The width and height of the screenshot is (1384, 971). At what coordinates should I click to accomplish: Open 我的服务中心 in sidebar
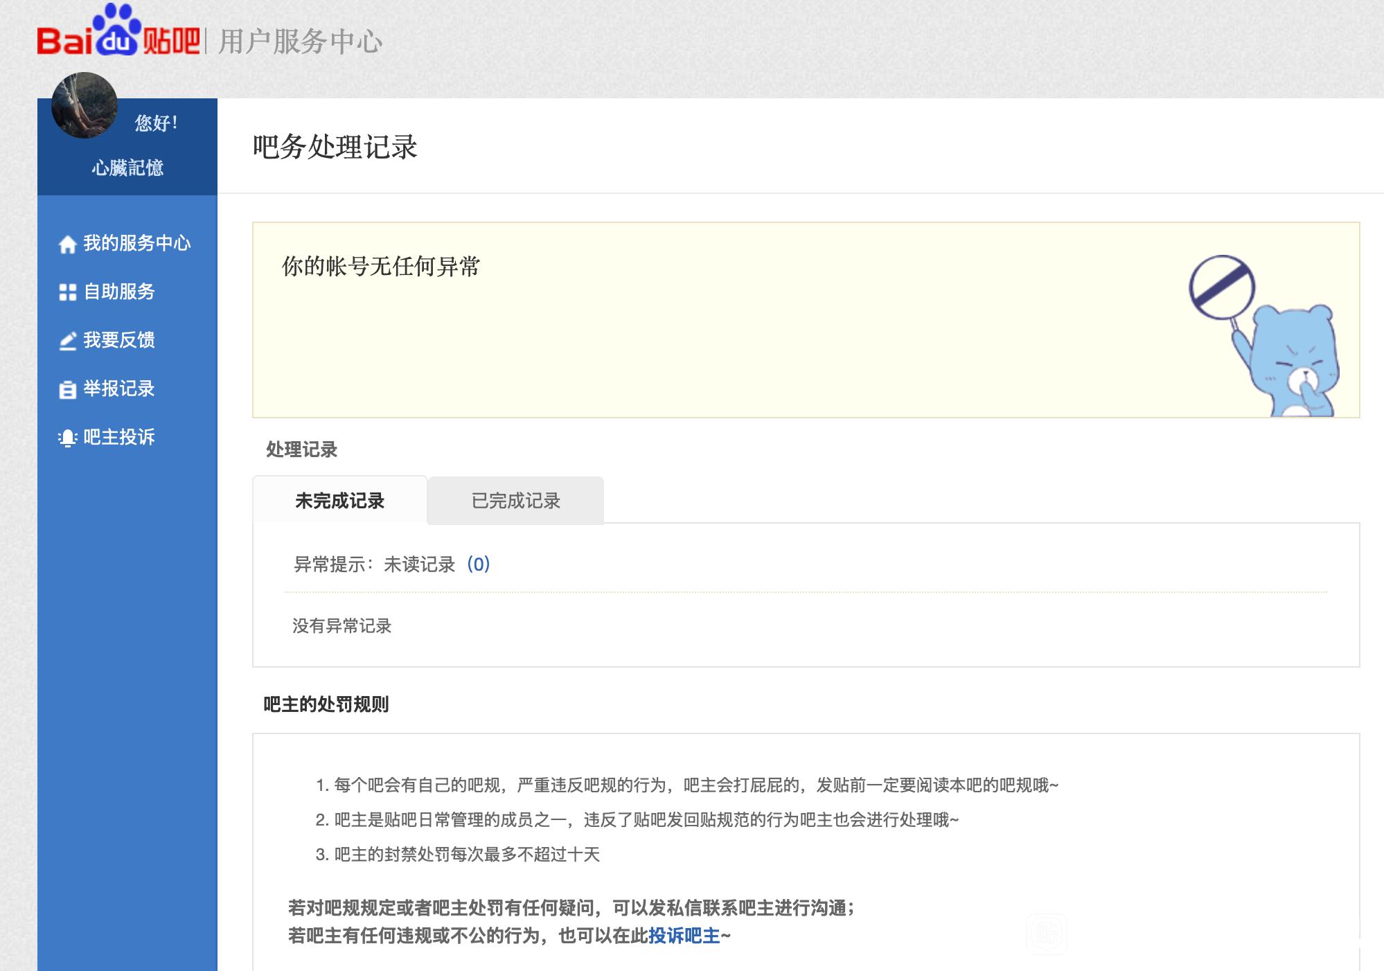(136, 243)
